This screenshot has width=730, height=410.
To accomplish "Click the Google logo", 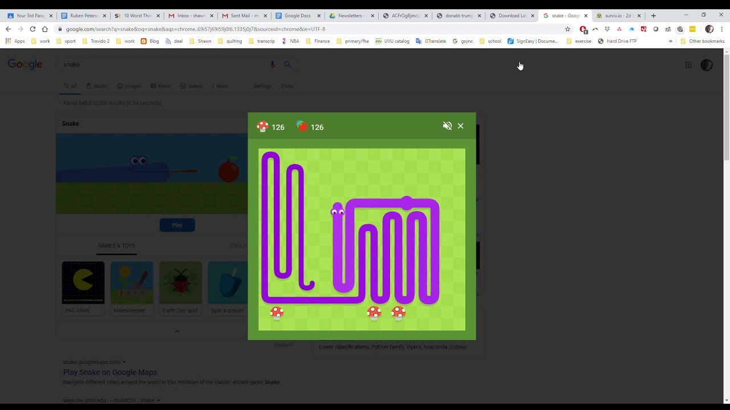I will pos(25,64).
